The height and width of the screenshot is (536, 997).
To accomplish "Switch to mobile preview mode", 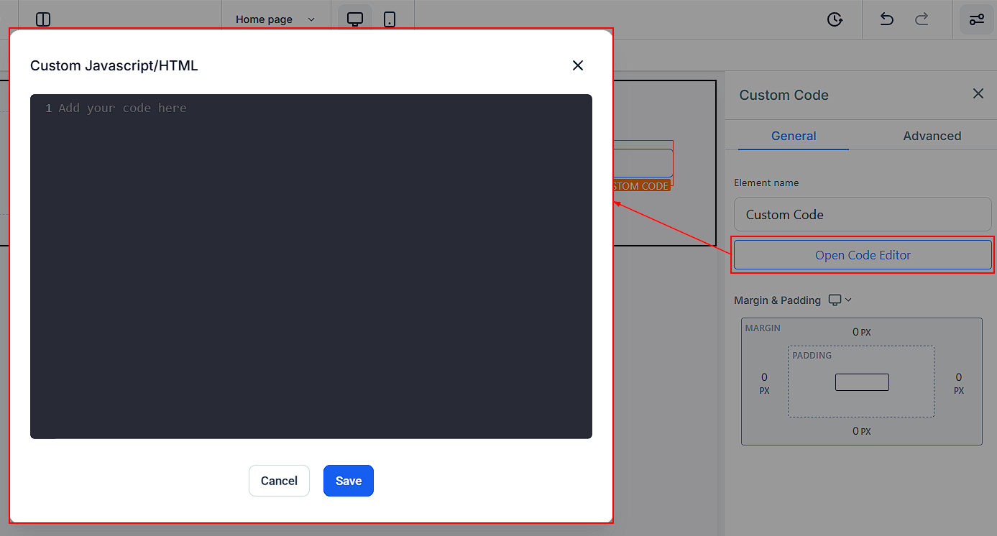I will (390, 19).
